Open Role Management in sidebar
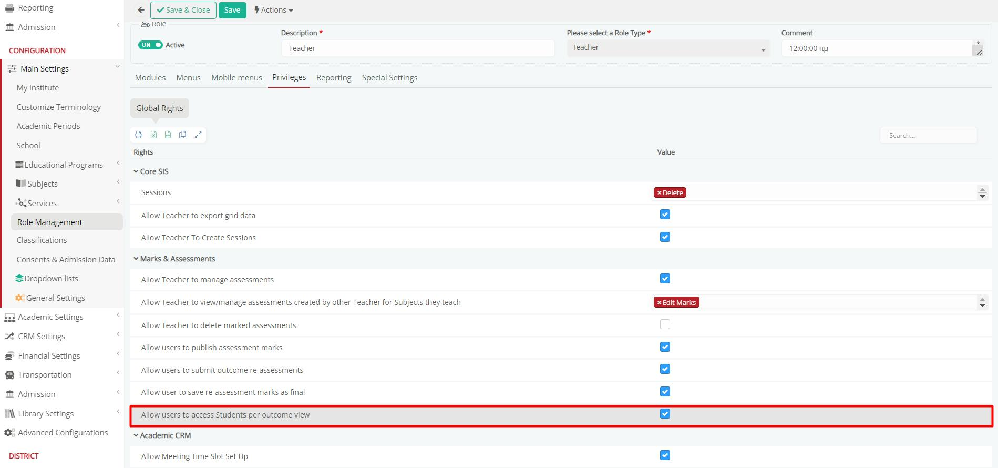 67,222
